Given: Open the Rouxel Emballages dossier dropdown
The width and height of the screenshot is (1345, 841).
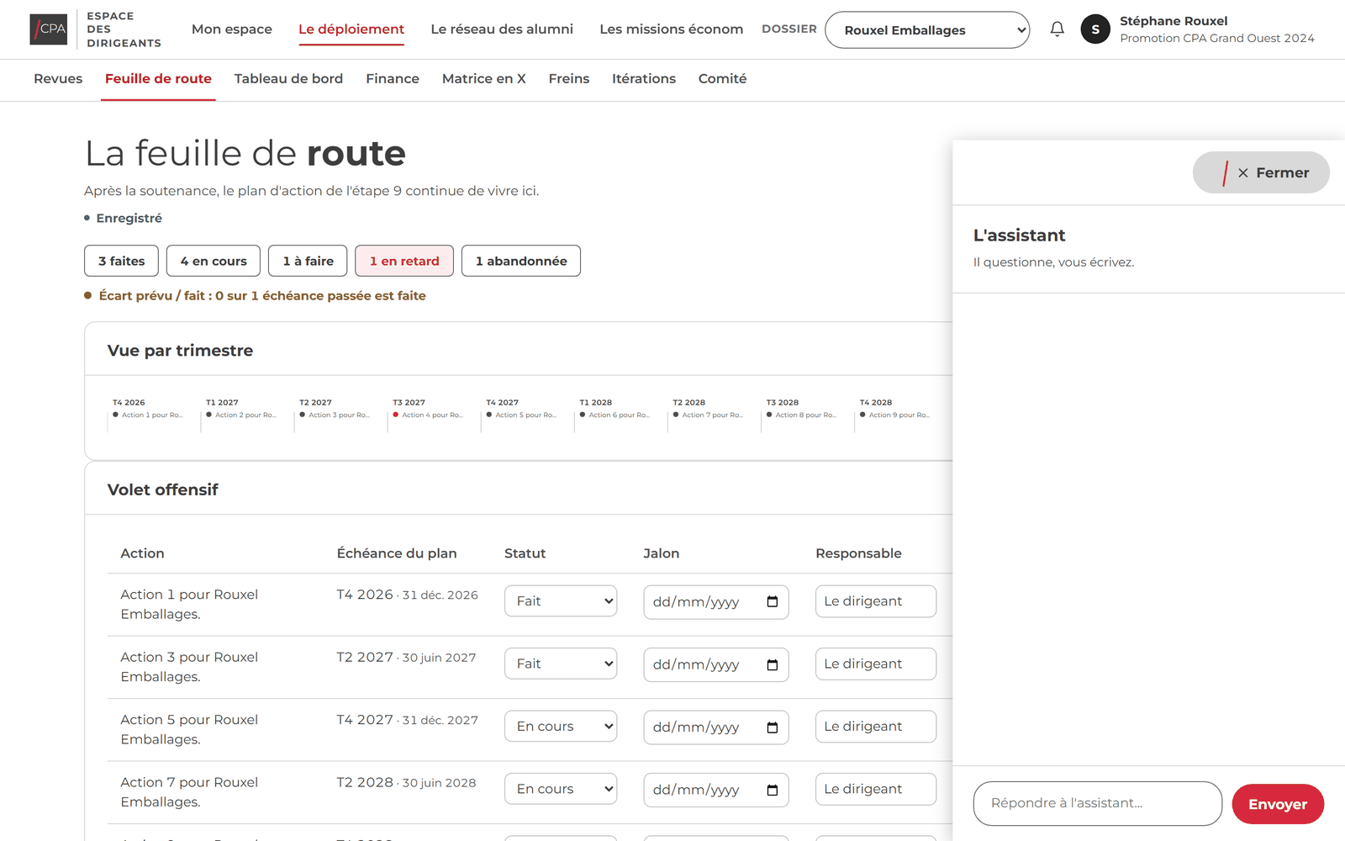Looking at the screenshot, I should tap(927, 30).
